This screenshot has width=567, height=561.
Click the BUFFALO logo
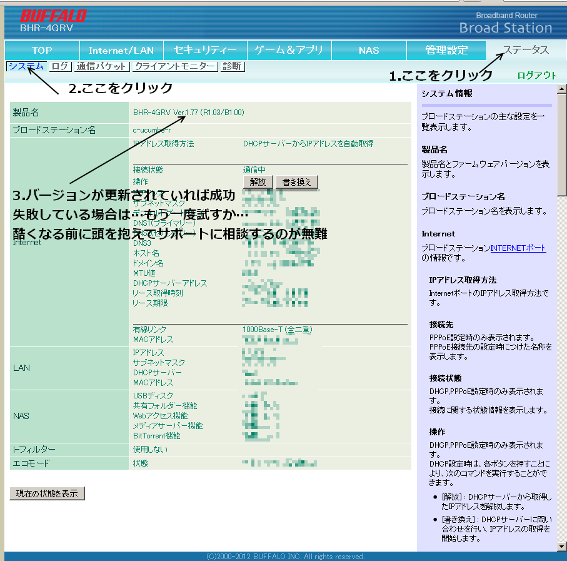point(53,16)
